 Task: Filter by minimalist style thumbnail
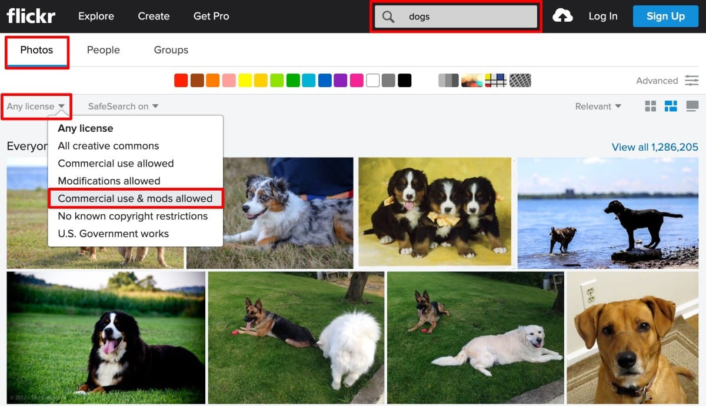pos(496,81)
